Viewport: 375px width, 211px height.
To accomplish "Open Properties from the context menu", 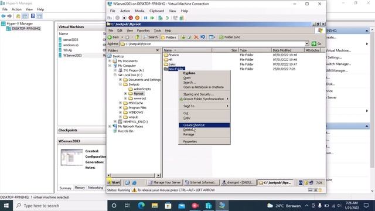I will click(204, 142).
